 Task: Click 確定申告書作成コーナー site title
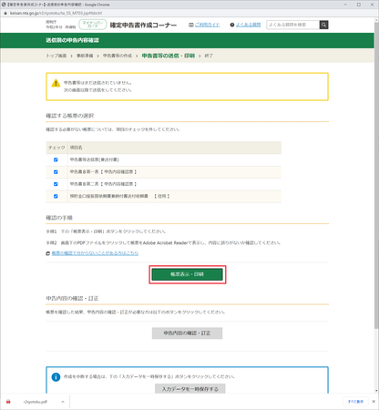point(143,25)
